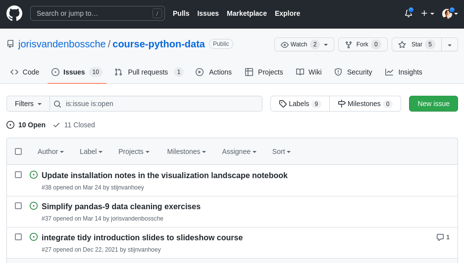The image size is (464, 263).
Task: Click the Labels tag icon
Action: tap(283, 104)
